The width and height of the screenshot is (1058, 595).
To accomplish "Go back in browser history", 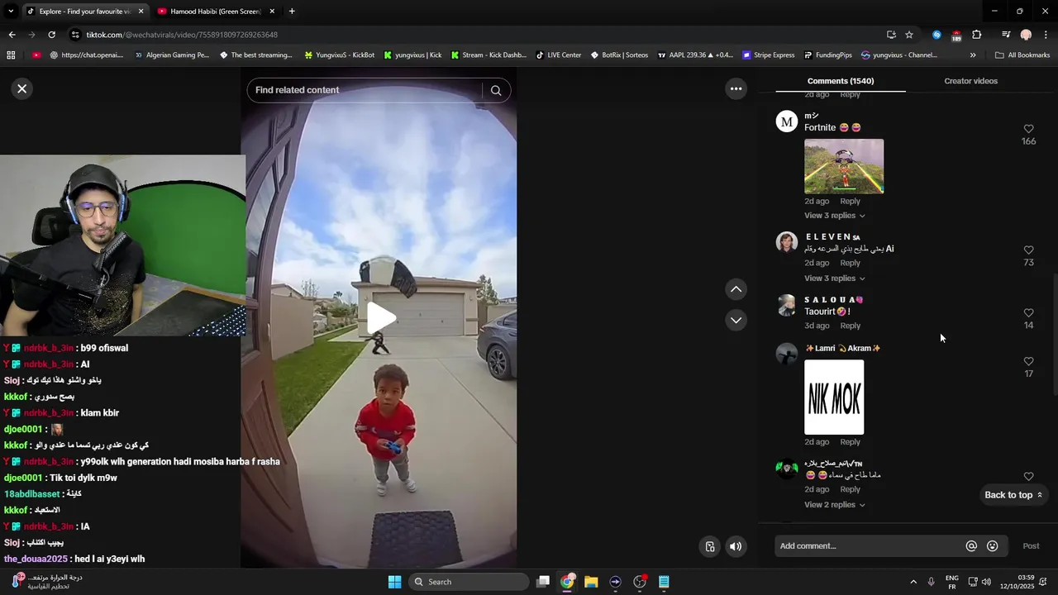I will (12, 35).
